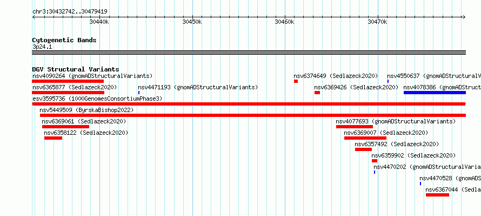
Task: Select the nsv4470528 variant label
Action: (x=450, y=178)
